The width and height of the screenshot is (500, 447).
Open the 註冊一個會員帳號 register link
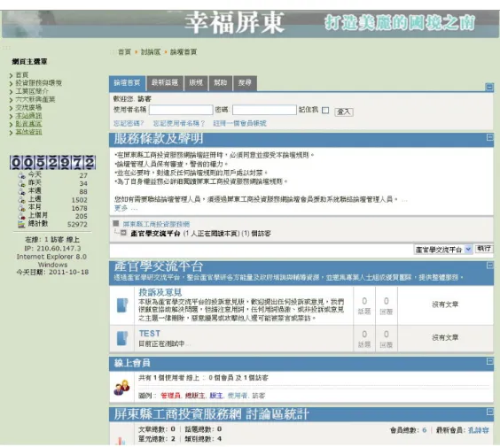(239, 124)
